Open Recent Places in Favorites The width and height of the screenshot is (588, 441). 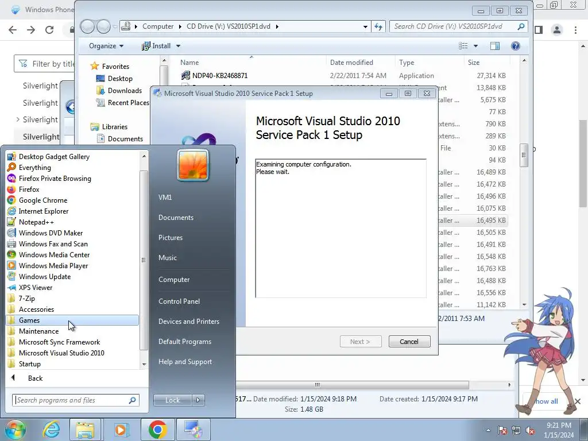click(128, 102)
